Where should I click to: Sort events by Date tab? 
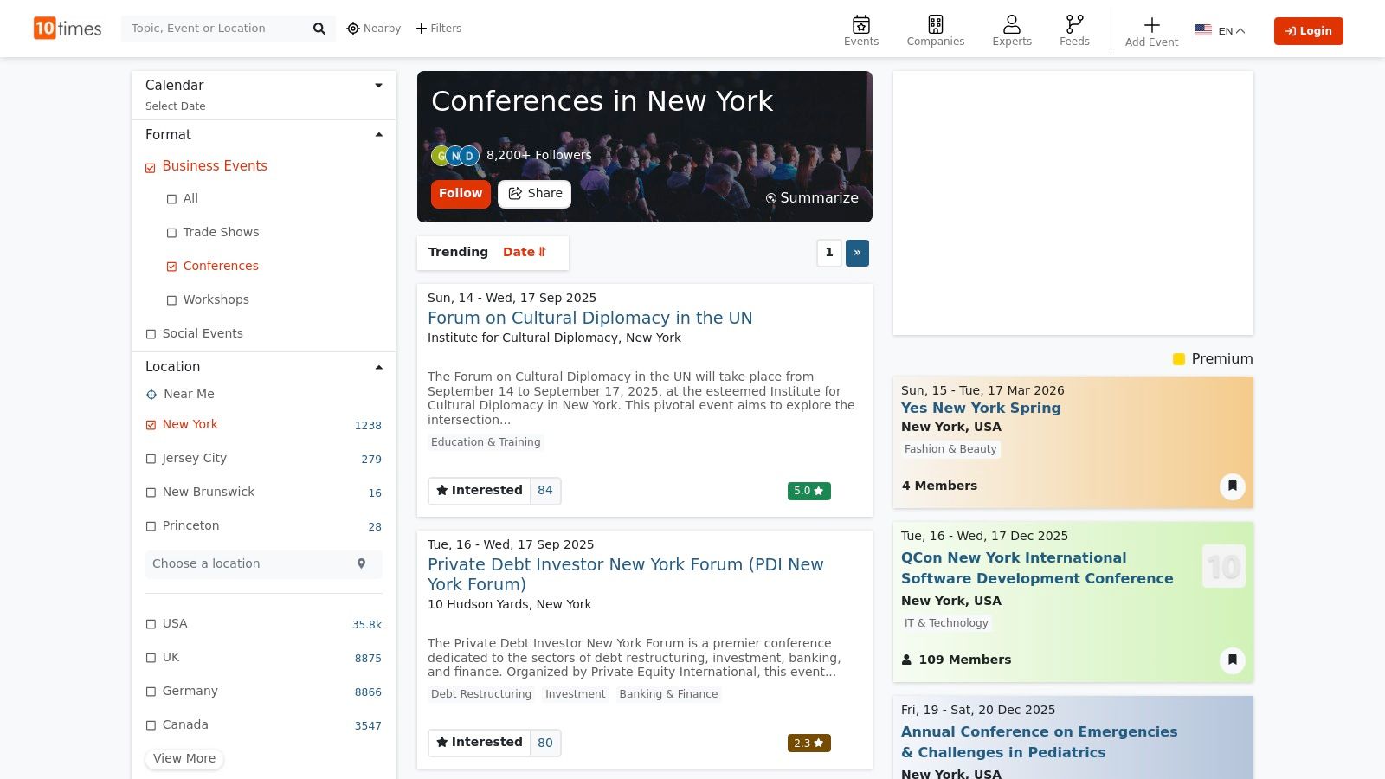524,252
